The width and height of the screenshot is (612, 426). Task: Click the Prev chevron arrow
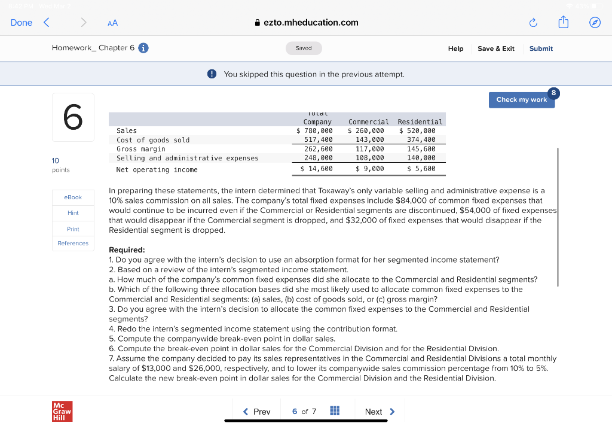(247, 412)
